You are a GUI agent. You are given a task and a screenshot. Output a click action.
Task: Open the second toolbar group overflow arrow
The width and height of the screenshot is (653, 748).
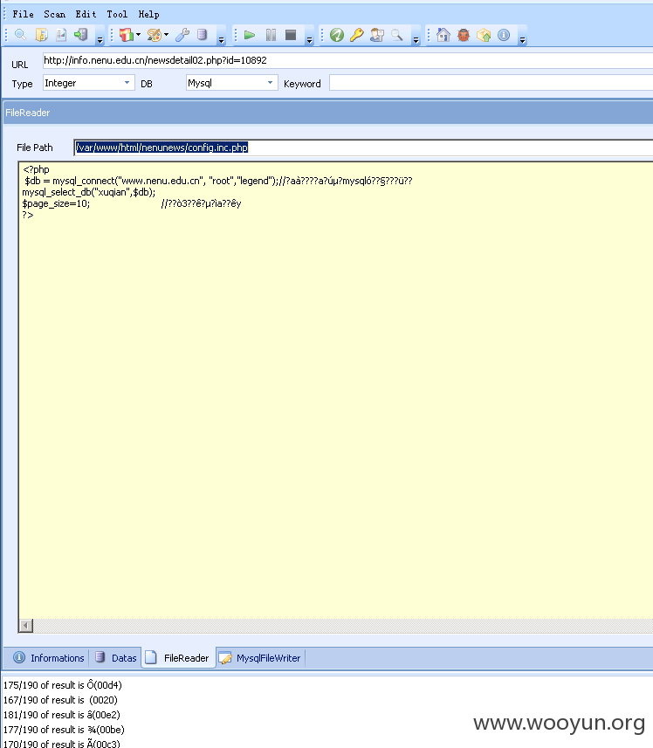[x=222, y=40]
